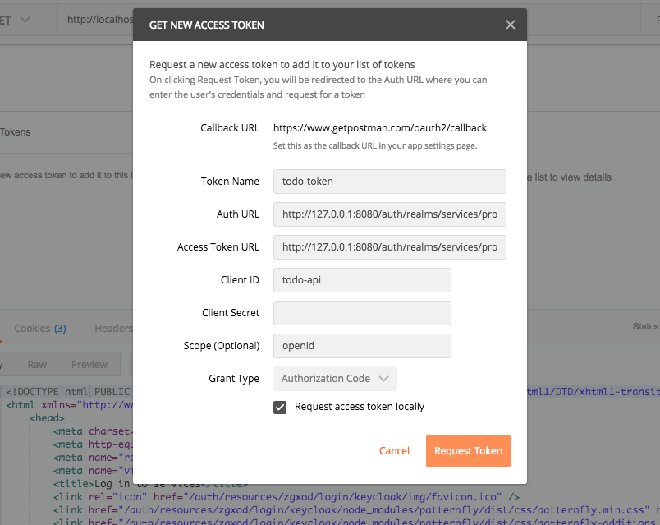This screenshot has width=660, height=525.
Task: Edit the Token Name field containing todo-token
Action: coord(389,181)
